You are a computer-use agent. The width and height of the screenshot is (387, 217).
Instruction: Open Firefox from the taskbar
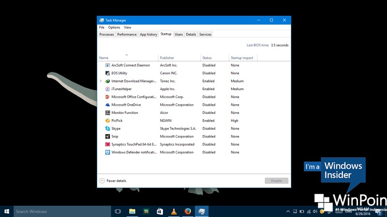point(188,211)
